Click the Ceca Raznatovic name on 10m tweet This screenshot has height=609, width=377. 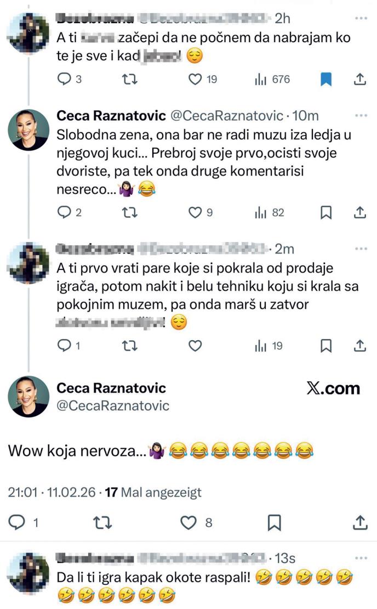tap(111, 116)
